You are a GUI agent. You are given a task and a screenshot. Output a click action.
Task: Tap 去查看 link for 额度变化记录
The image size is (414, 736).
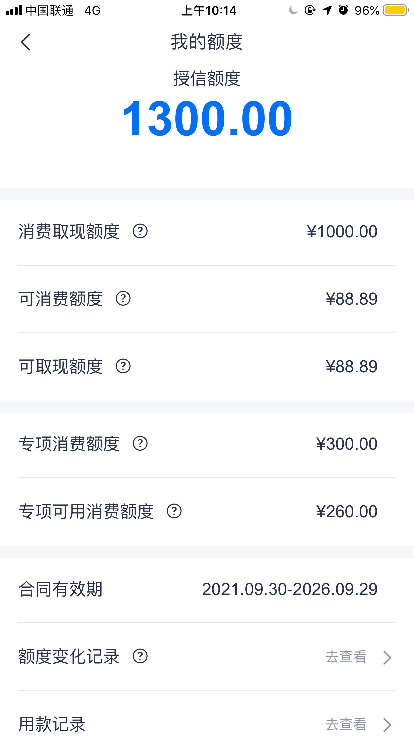pyautogui.click(x=346, y=657)
